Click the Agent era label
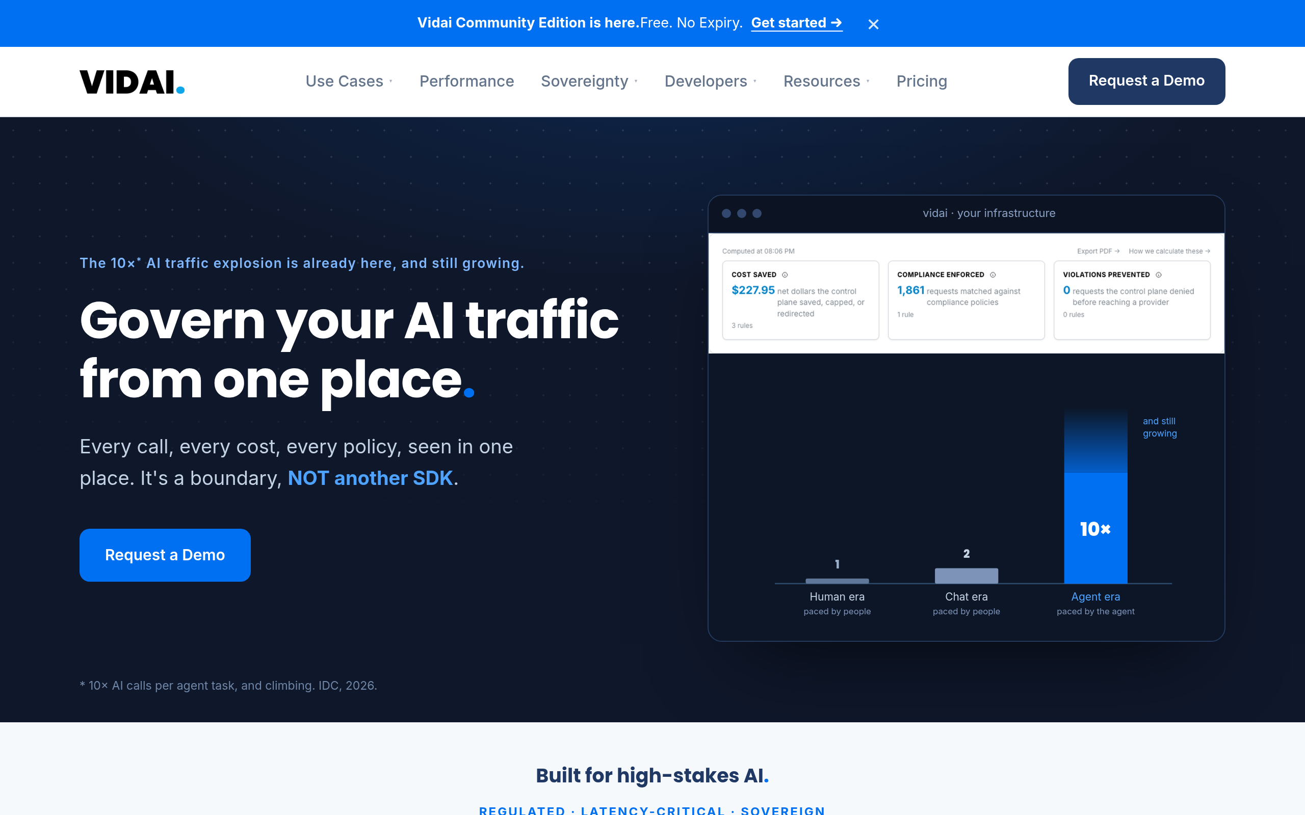This screenshot has width=1305, height=815. click(1095, 596)
